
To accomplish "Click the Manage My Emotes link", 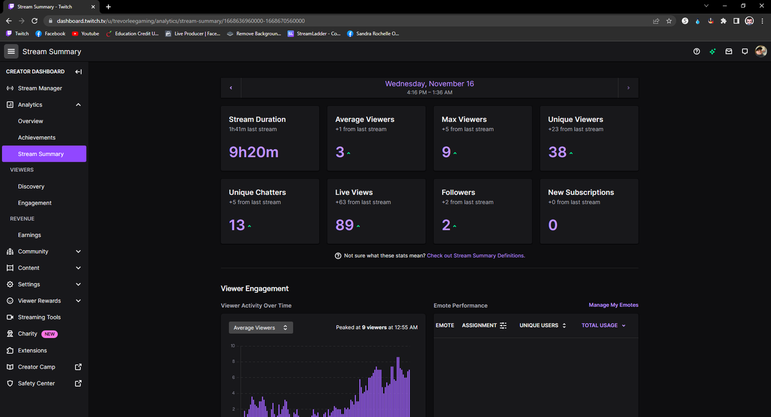I will coord(614,305).
